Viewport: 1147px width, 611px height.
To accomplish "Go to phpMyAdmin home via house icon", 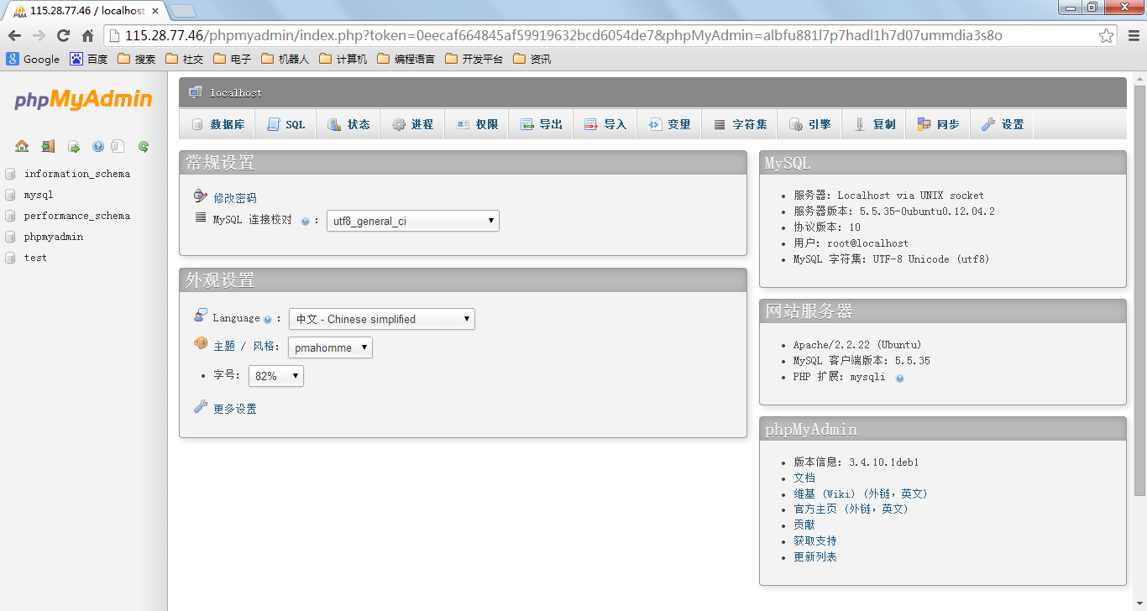I will [x=22, y=146].
